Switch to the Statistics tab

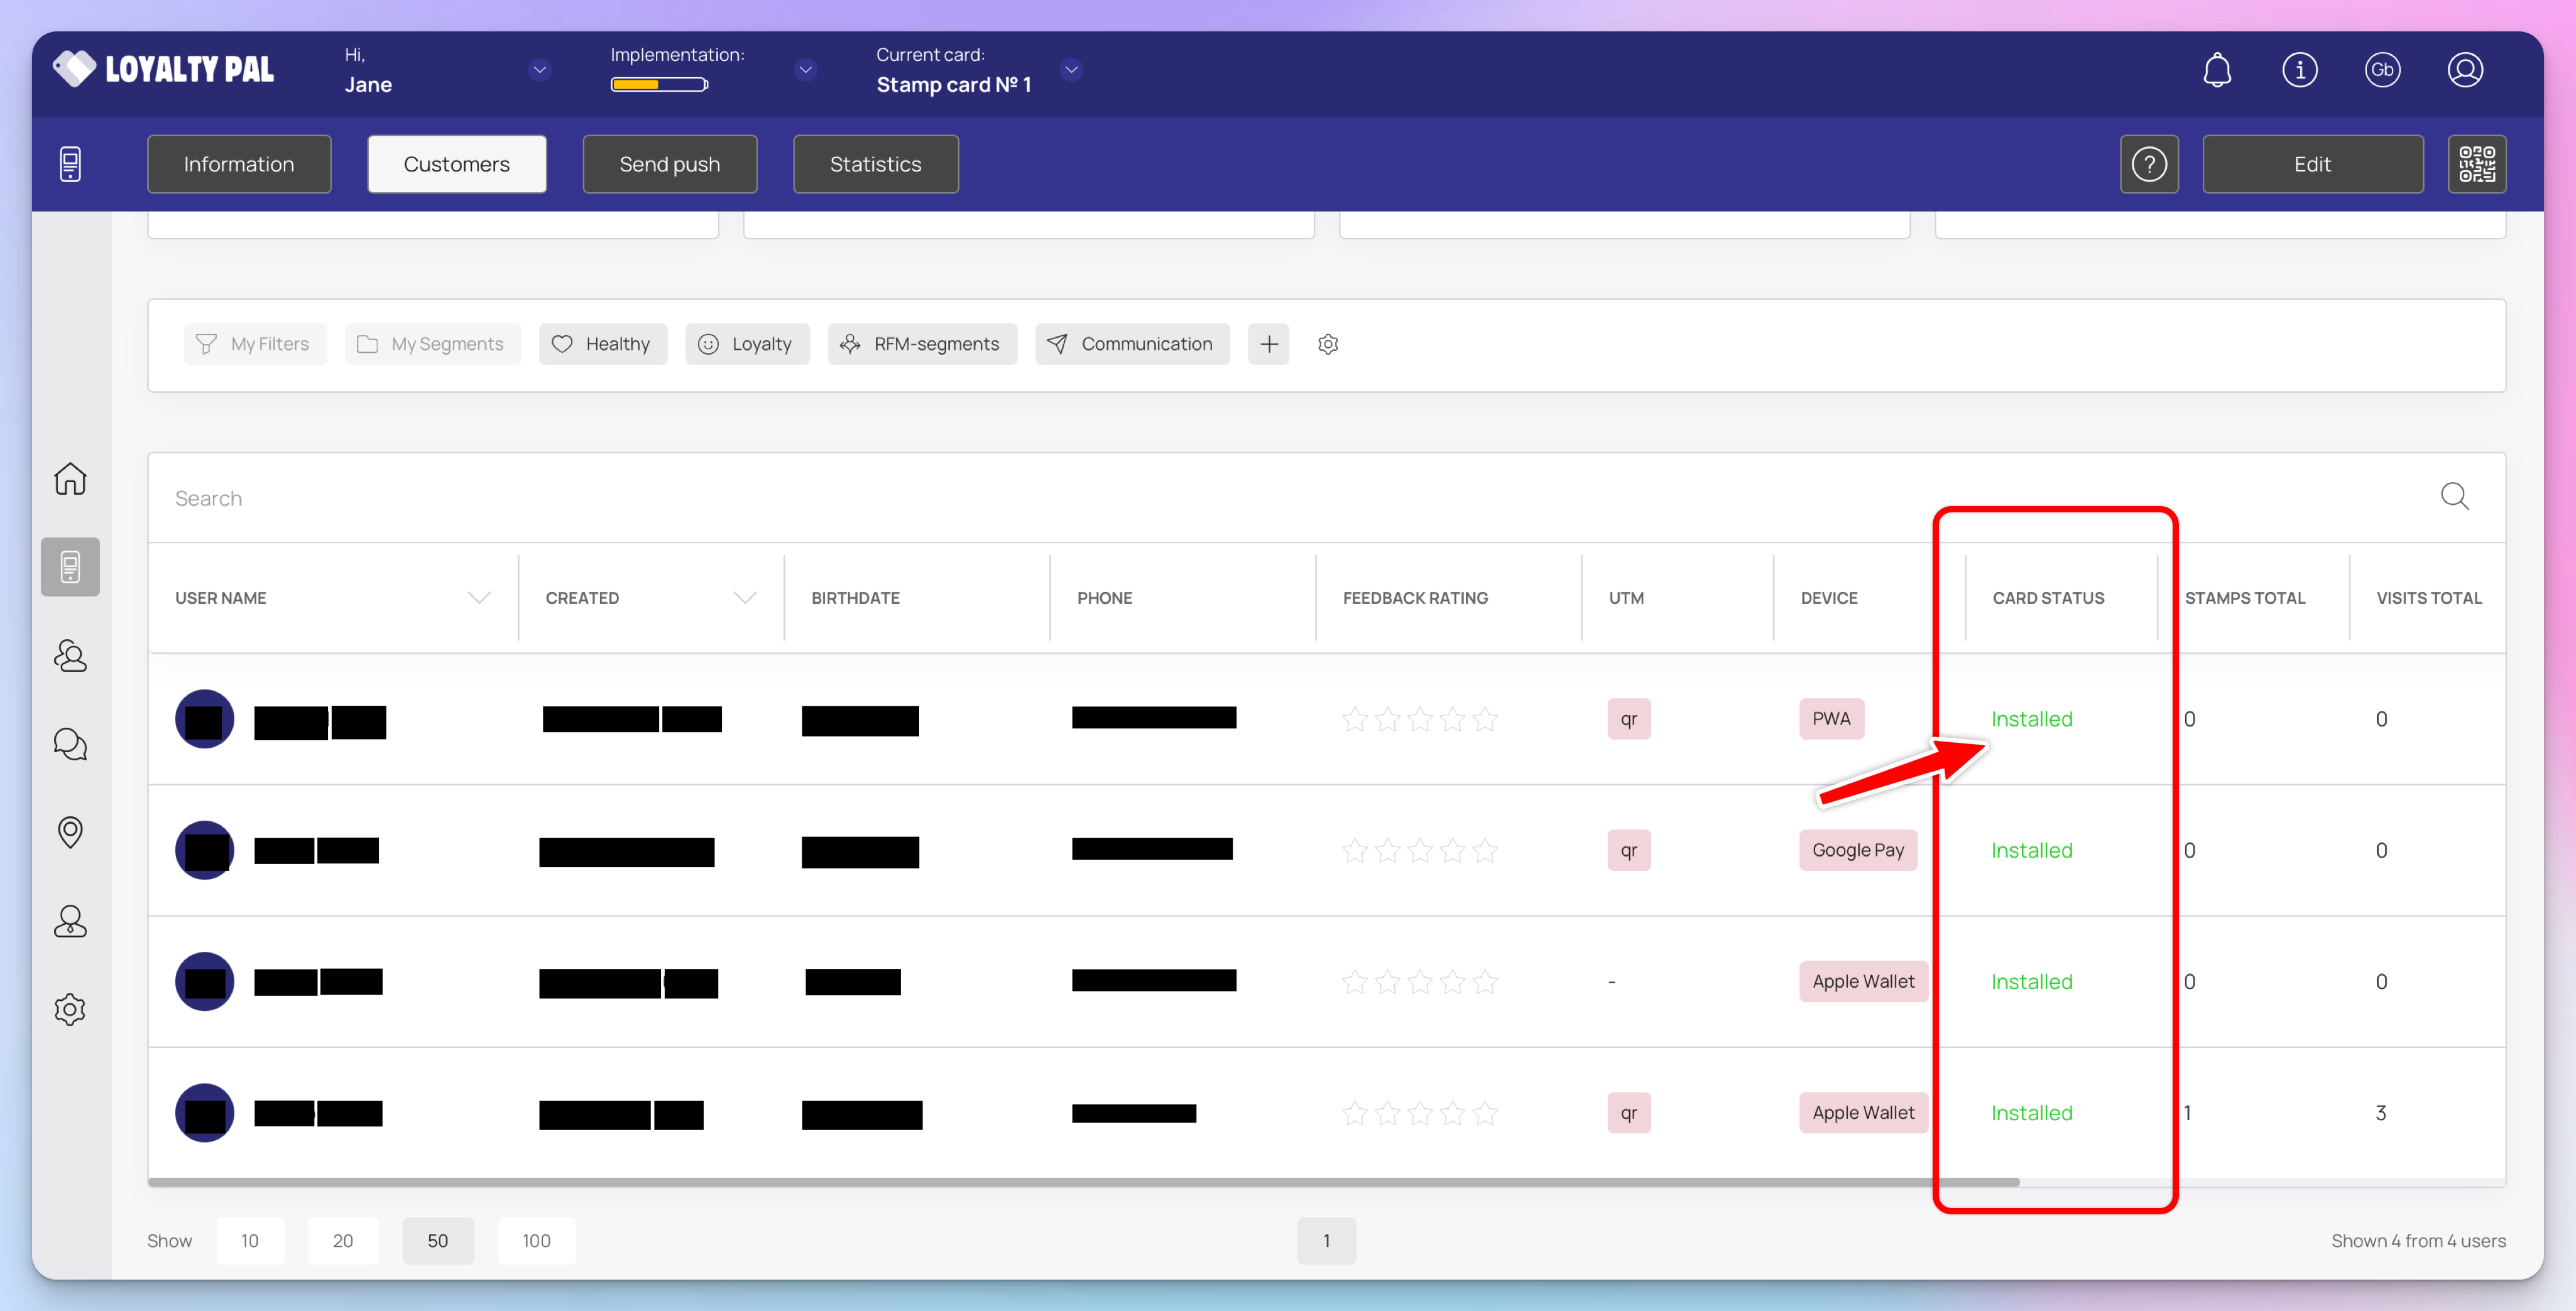point(875,164)
